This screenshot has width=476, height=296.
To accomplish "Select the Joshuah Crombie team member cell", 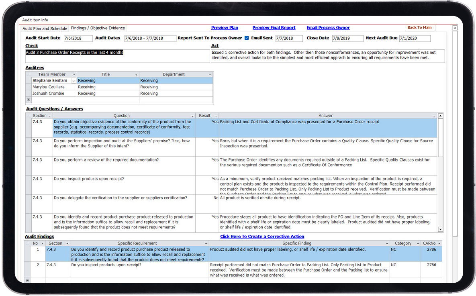I will click(x=54, y=94).
